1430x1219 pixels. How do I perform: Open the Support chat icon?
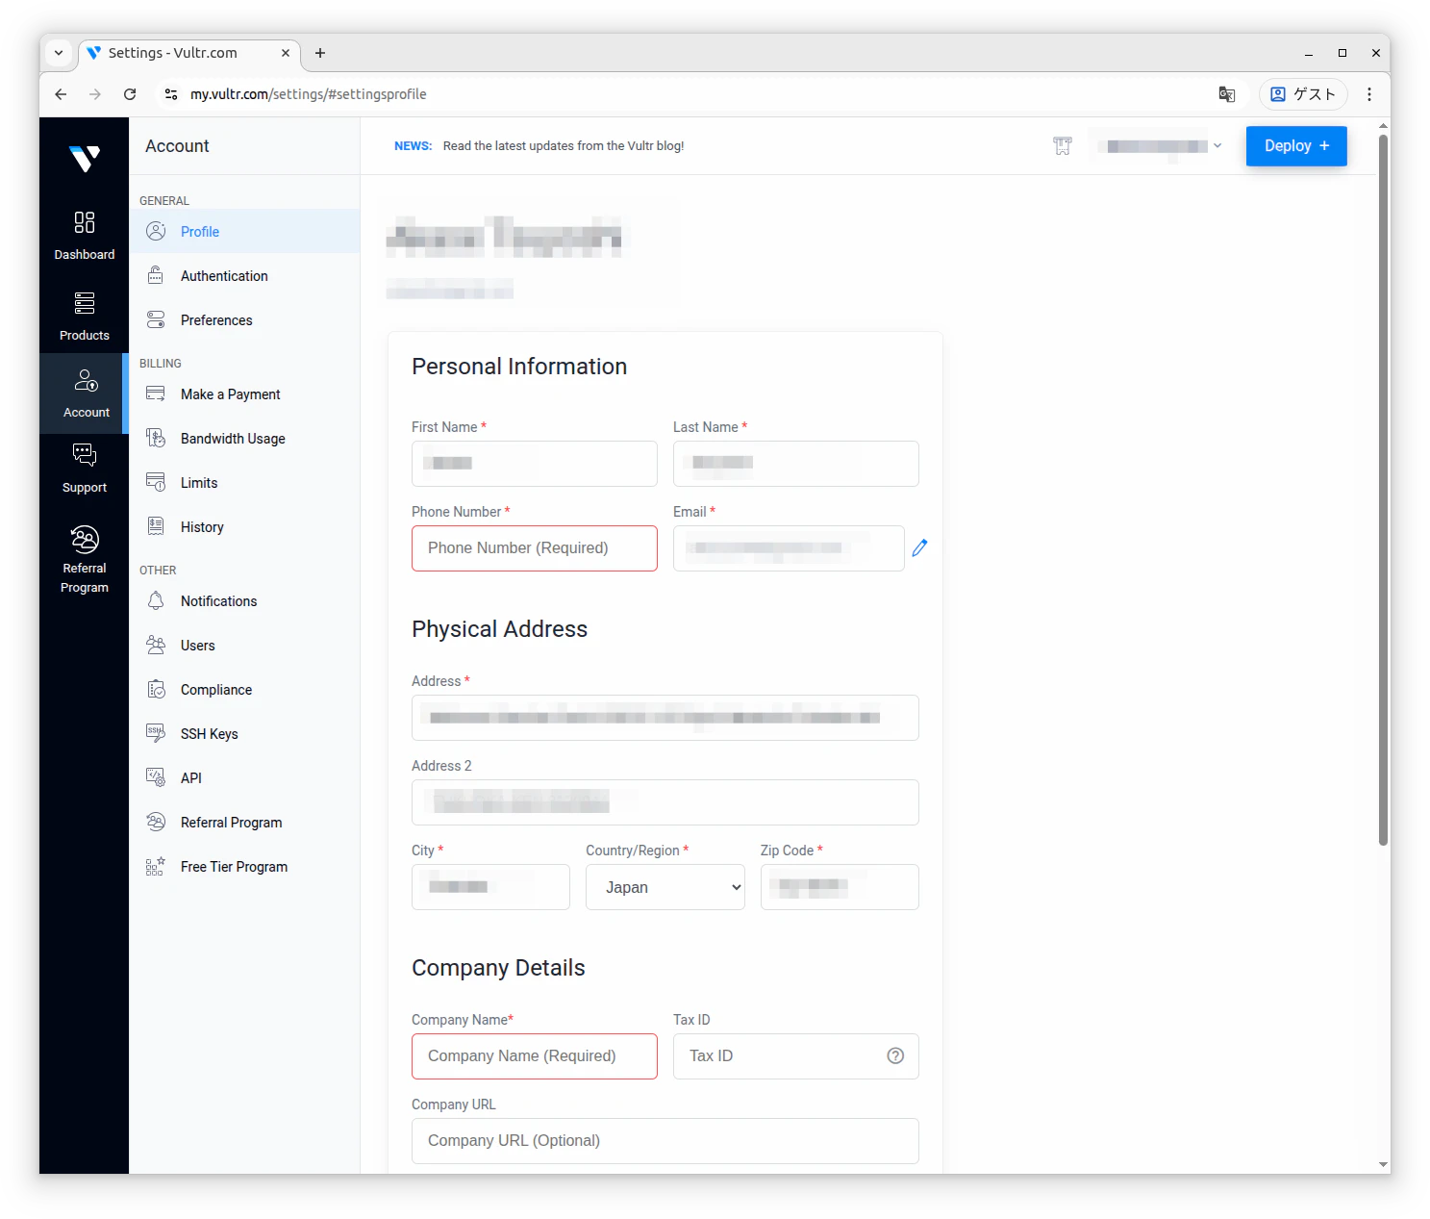pyautogui.click(x=85, y=455)
